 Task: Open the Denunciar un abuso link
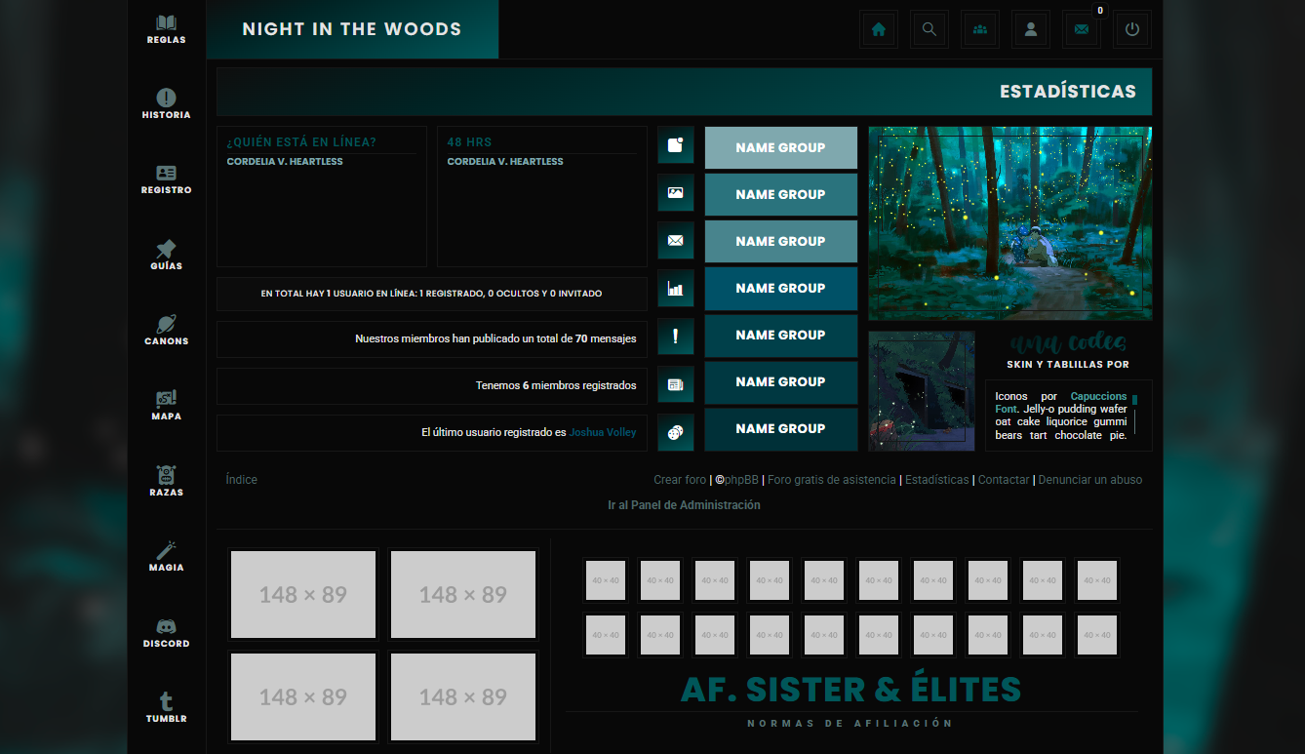point(1090,480)
